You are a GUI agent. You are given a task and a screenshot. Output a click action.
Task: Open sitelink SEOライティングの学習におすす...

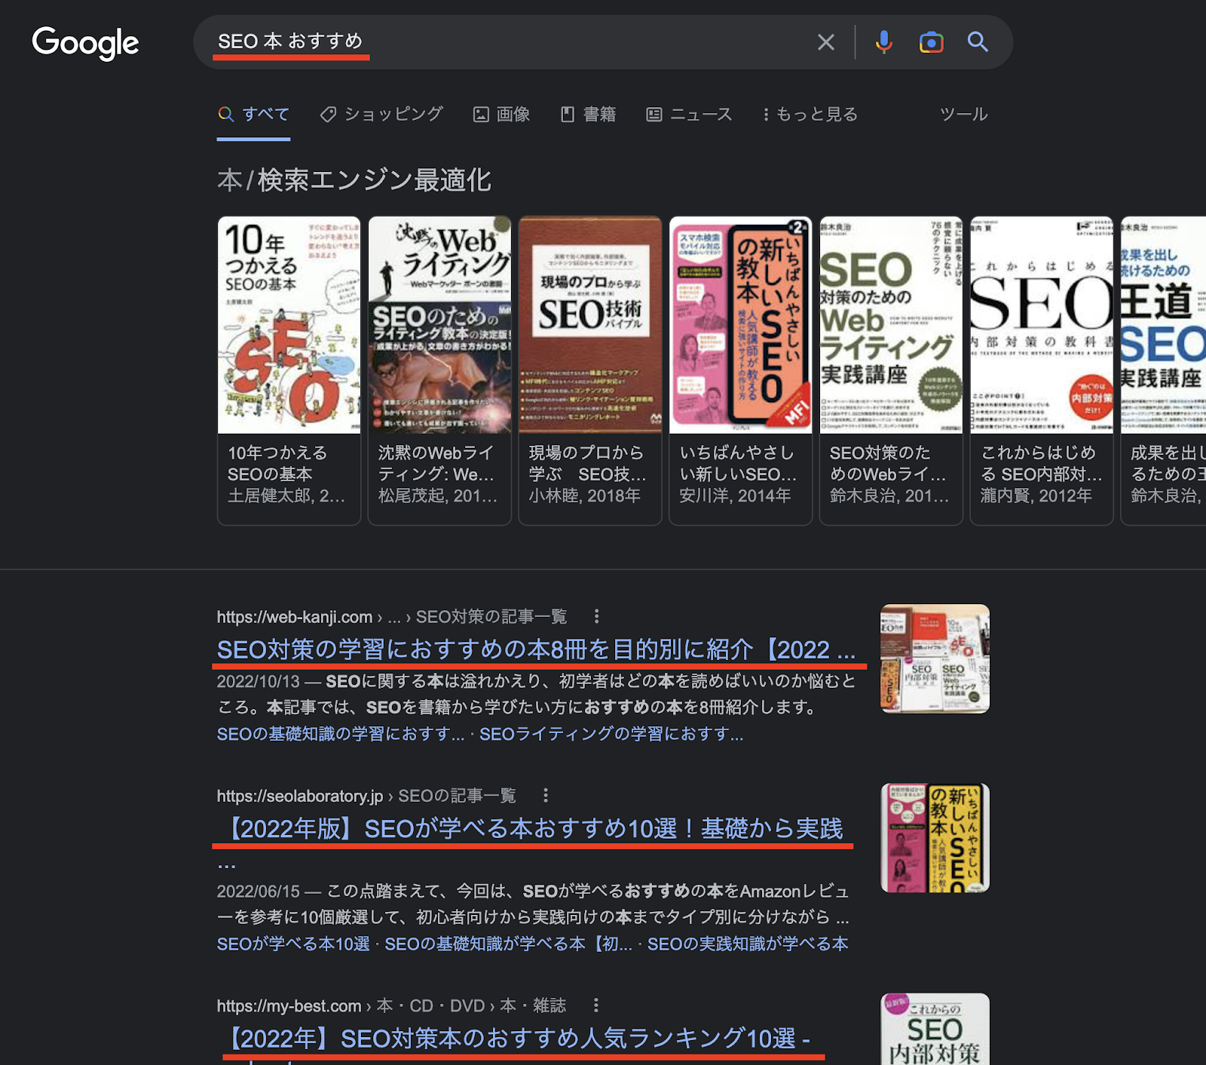click(x=611, y=734)
